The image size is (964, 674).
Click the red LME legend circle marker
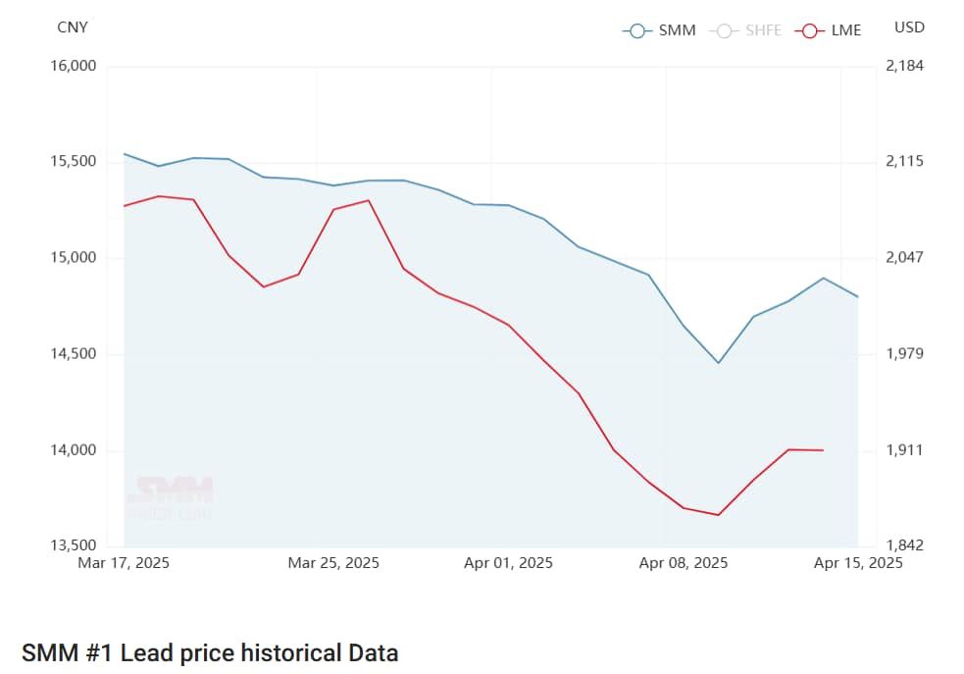click(809, 30)
